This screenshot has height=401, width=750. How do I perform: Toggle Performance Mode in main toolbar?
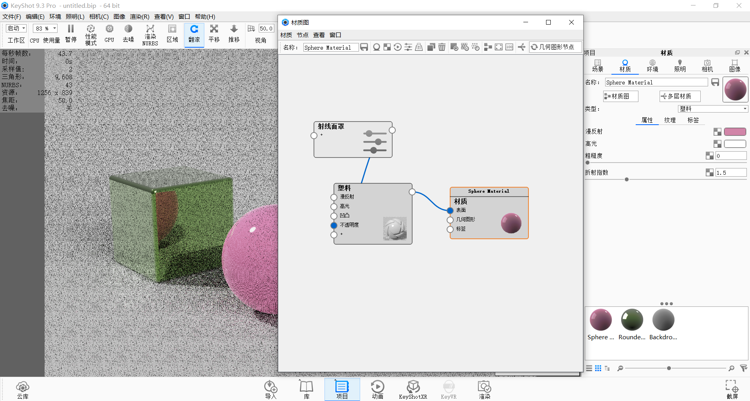(x=91, y=35)
